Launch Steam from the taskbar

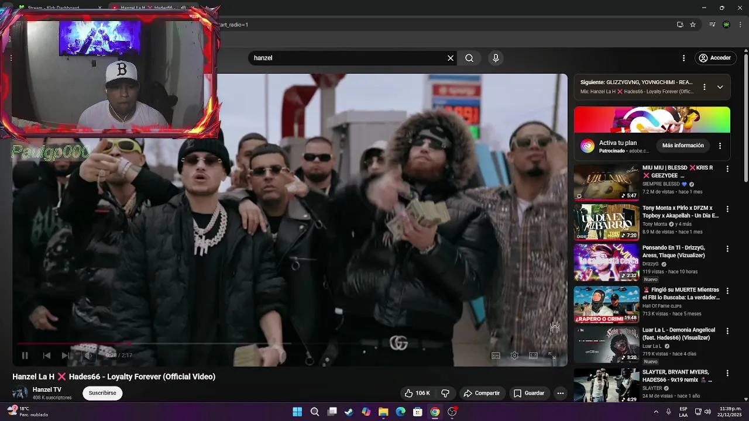click(x=349, y=412)
